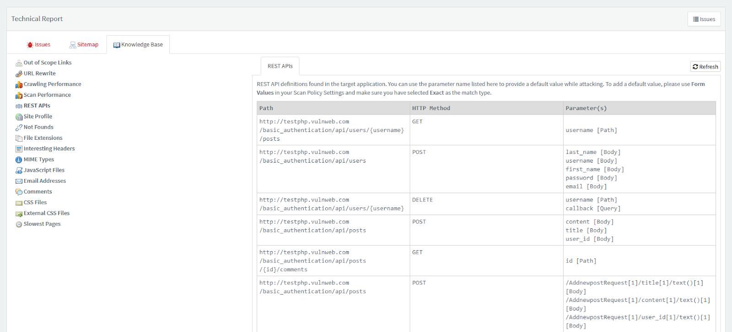The height and width of the screenshot is (332, 732).
Task: Open Interesting Headers section
Action: tap(49, 148)
